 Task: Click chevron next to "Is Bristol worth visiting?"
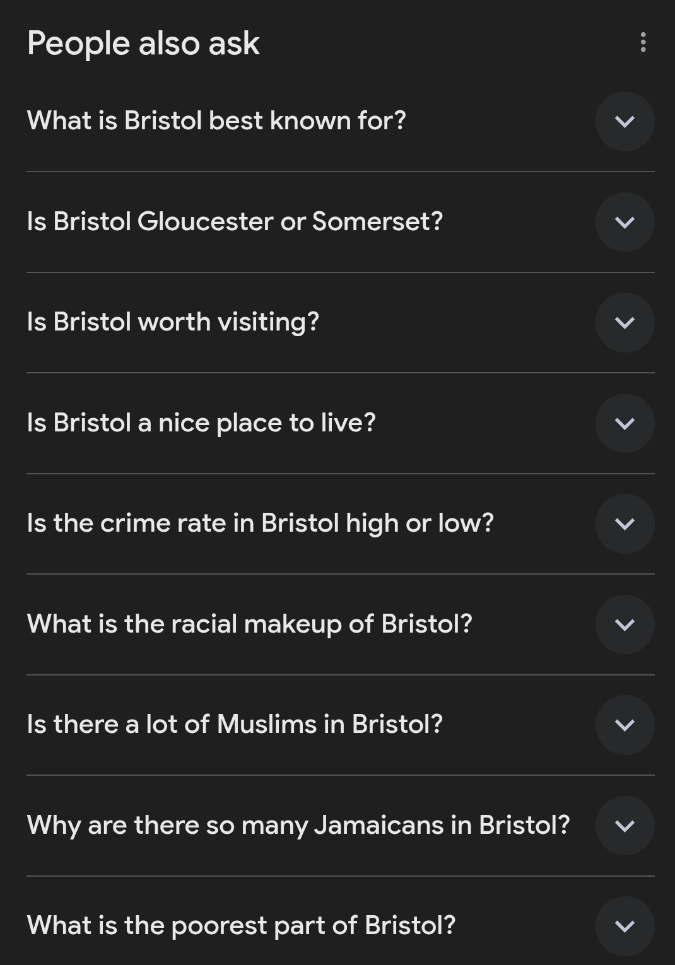coord(625,322)
